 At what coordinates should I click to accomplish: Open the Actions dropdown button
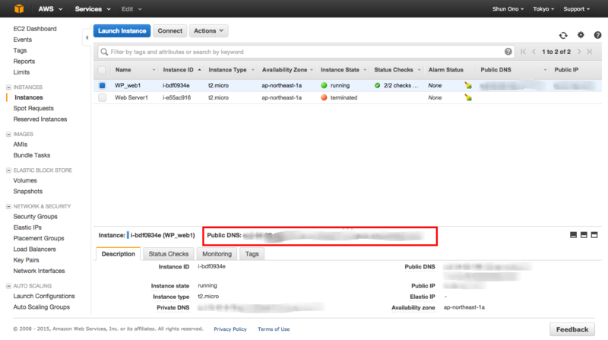point(208,30)
